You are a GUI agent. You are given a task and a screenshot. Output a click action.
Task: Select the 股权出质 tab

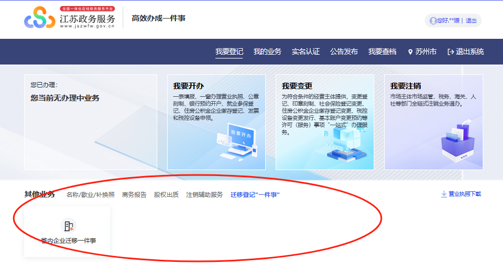click(x=166, y=195)
